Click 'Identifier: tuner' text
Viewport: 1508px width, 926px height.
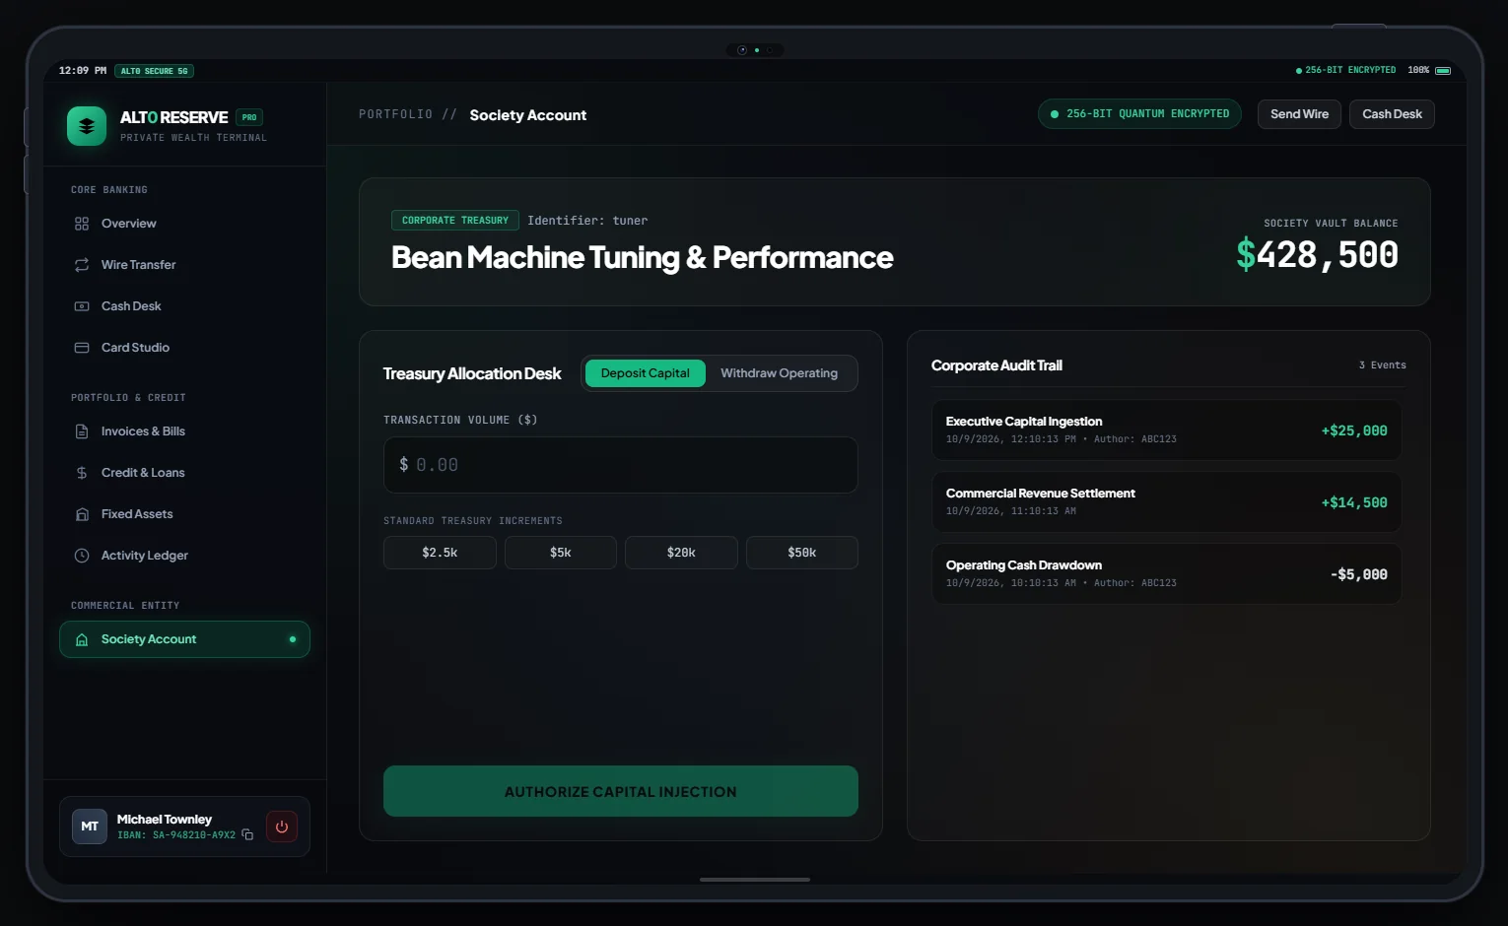tap(587, 221)
